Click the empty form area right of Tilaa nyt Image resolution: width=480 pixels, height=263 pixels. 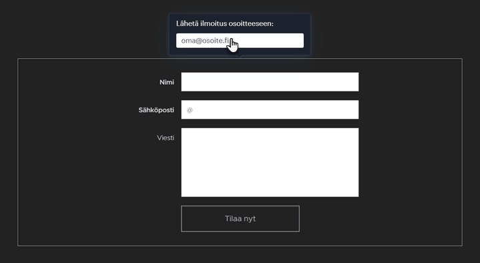[x=380, y=218]
